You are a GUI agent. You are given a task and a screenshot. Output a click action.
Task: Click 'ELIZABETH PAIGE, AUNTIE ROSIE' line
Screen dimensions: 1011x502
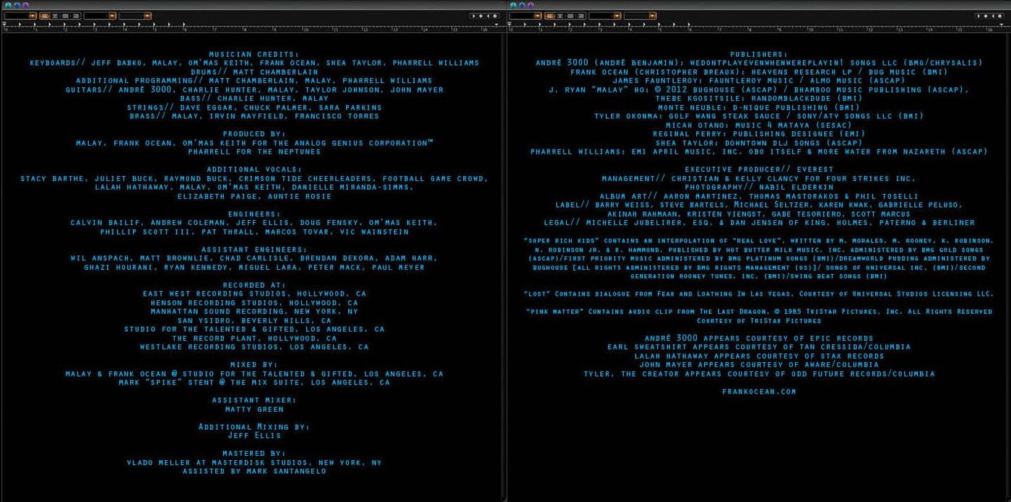click(x=254, y=196)
